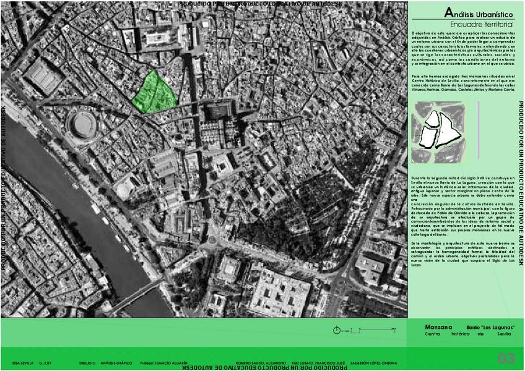The height and width of the screenshot is (371, 525).
Task: Click the paragraph starting 'Para ello hemos escogido'
Action: pyautogui.click(x=463, y=83)
